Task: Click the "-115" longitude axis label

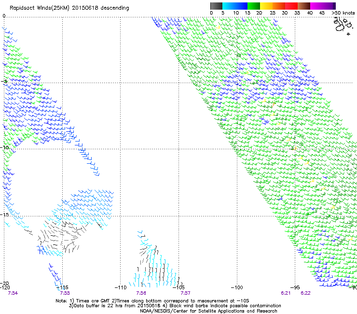Action: (x=62, y=287)
